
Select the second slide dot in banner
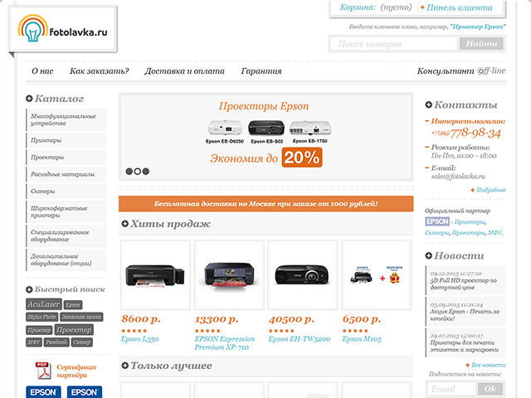point(138,172)
